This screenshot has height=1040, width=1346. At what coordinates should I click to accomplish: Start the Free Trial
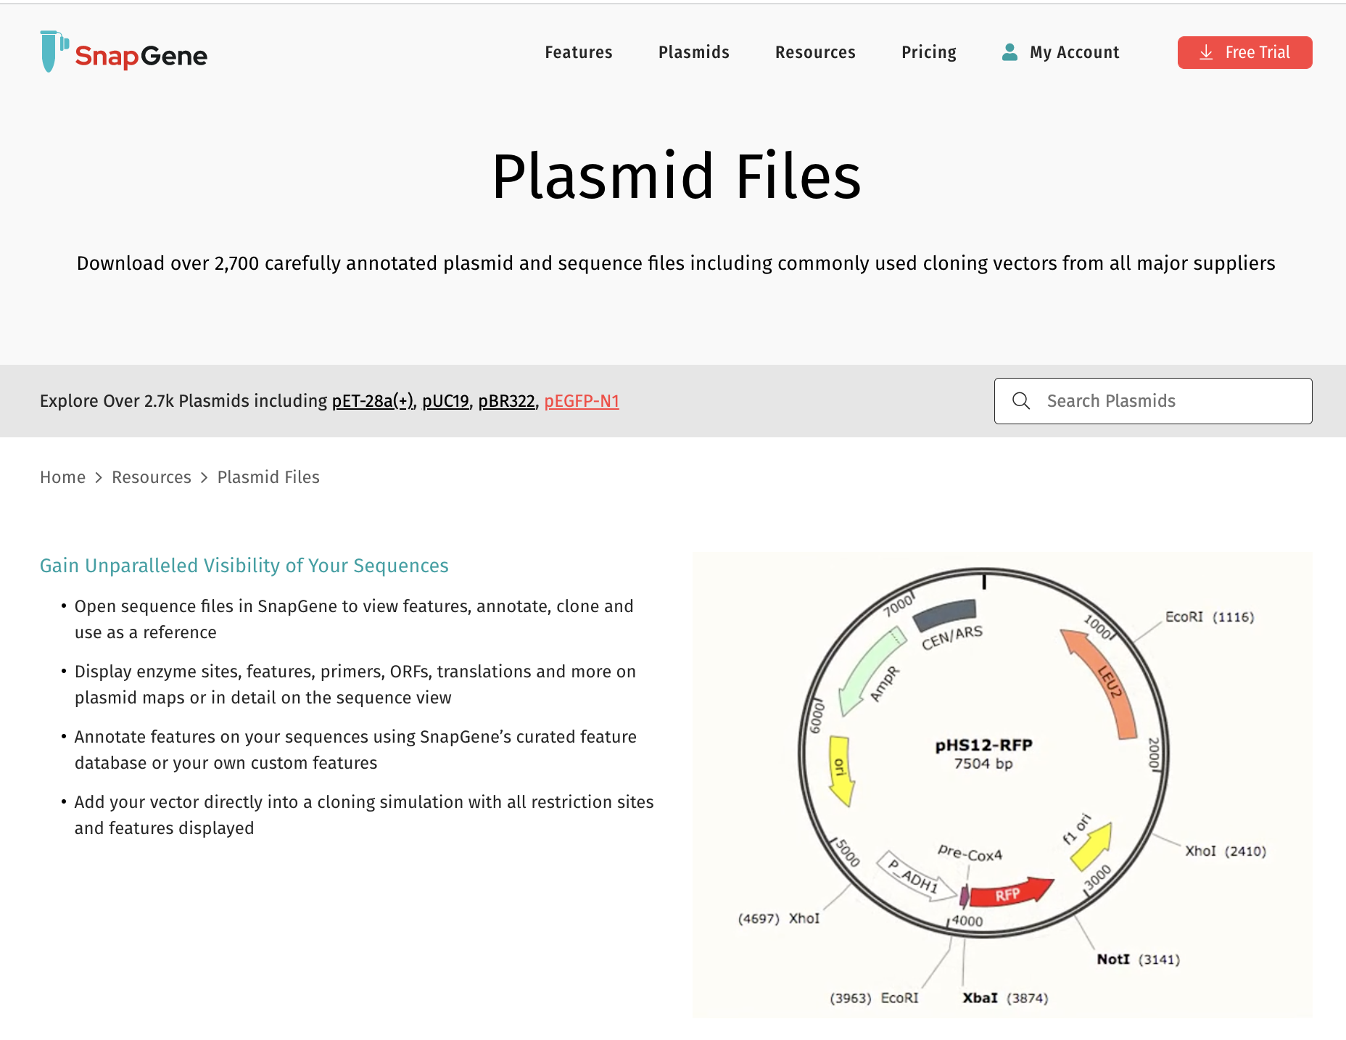[x=1245, y=52]
